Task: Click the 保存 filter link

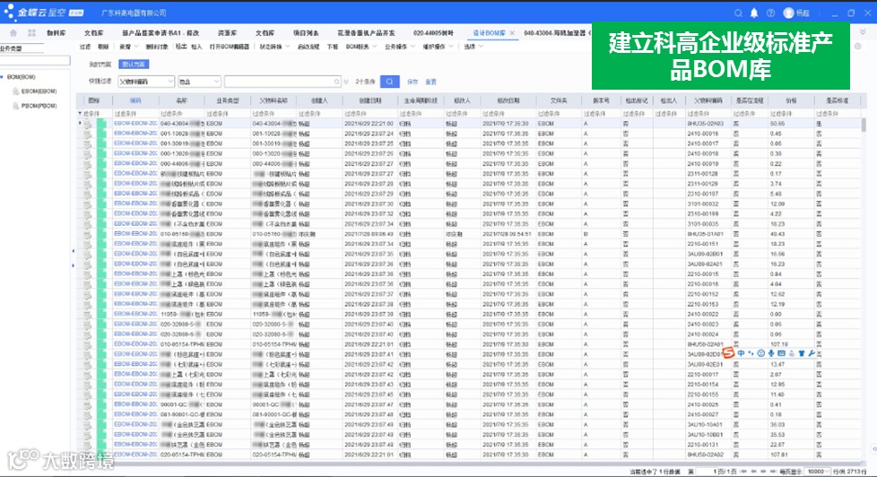Action: point(412,82)
